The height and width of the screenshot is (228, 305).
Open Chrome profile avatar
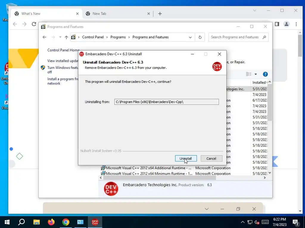[287, 24]
